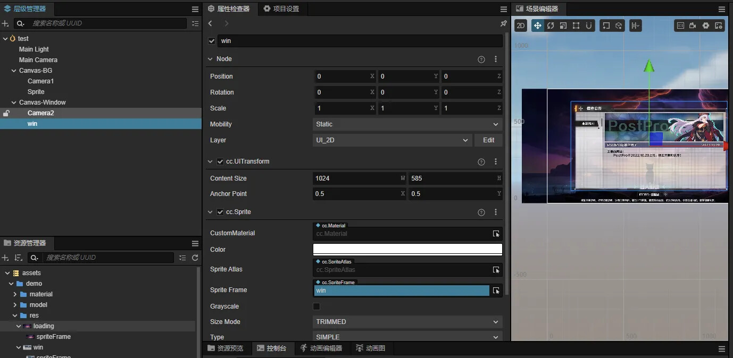Screen dimensions: 733x358
Task: Collapse the Node section
Action: 211,59
